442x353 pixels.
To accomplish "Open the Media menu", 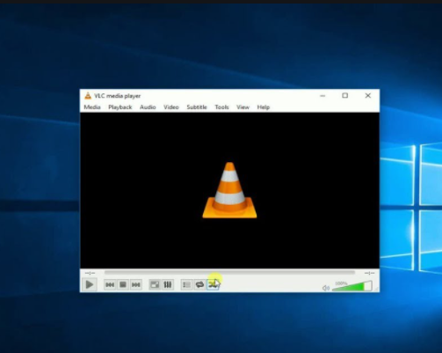I will click(92, 107).
